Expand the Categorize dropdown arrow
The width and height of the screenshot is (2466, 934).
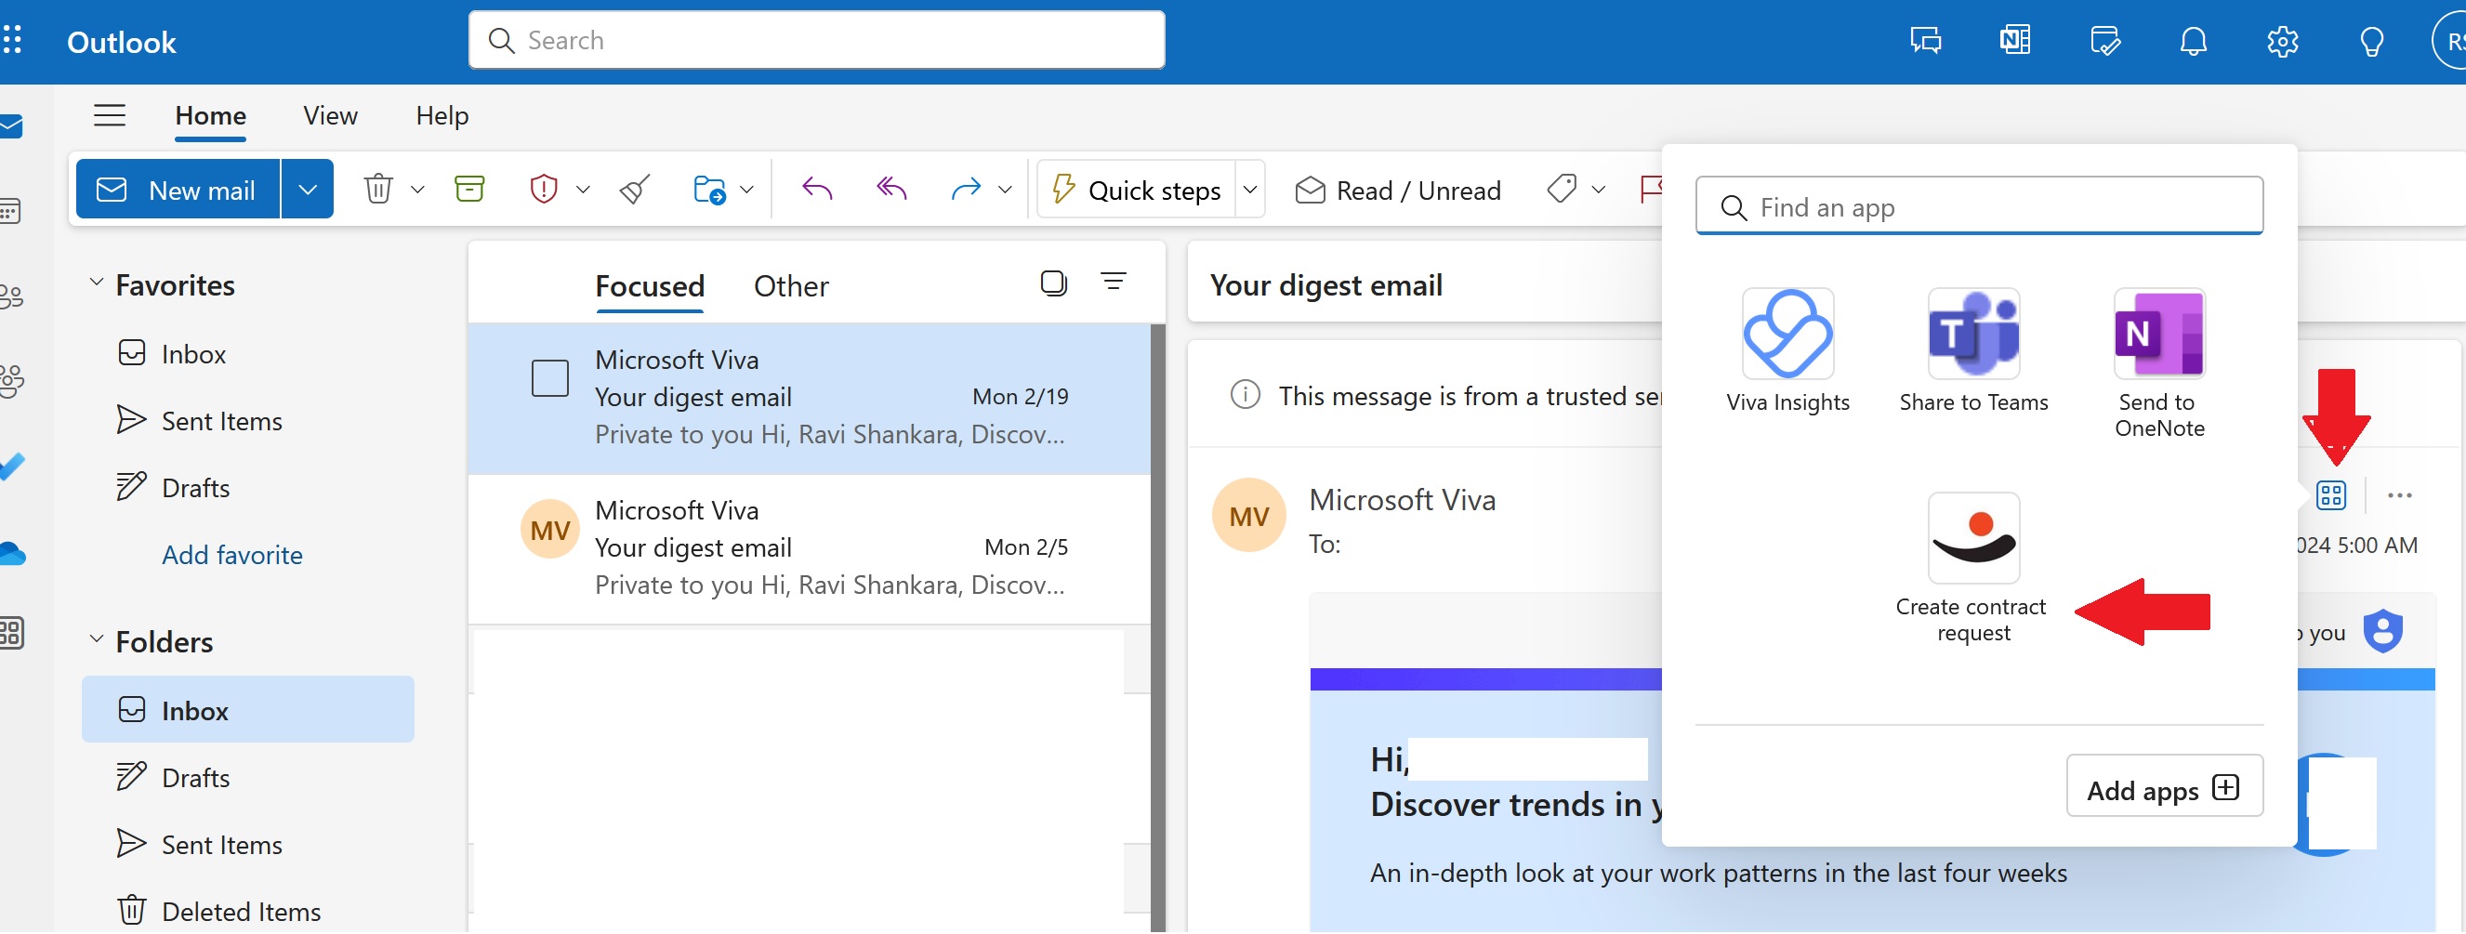click(1598, 191)
